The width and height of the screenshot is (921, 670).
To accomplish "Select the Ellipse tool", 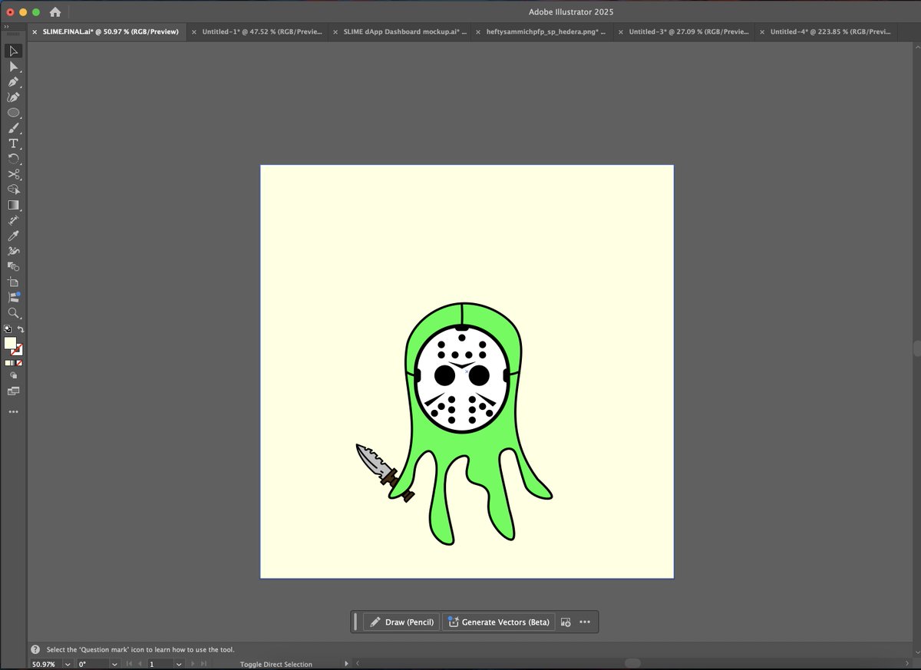I will click(x=13, y=113).
